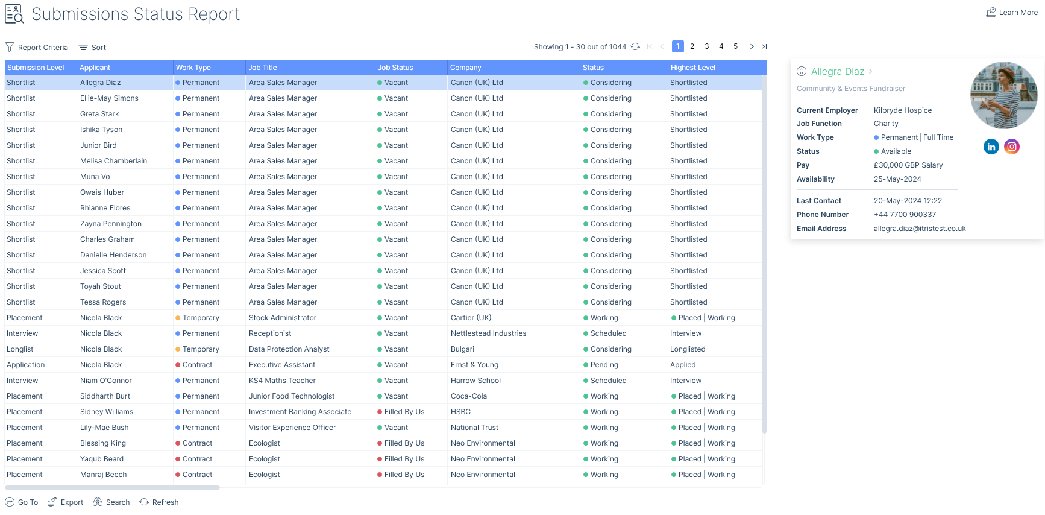
Task: Click the Stock Administrator job title
Action: tap(283, 318)
